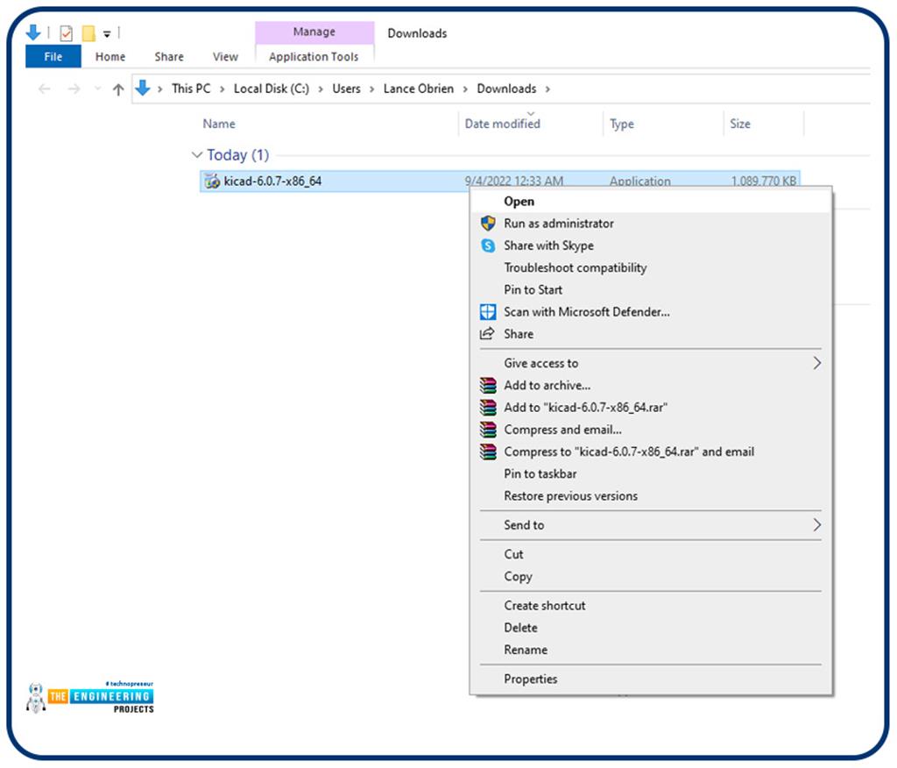Click the kicad-6.0.7-x86_64 installer file icon
897x768 pixels.
tap(211, 181)
